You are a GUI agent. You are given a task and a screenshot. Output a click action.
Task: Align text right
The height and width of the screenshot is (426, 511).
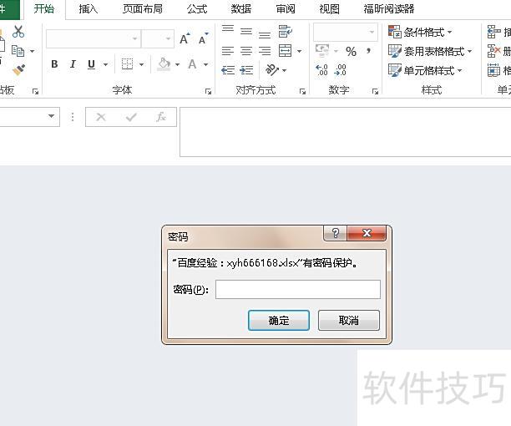point(265,51)
